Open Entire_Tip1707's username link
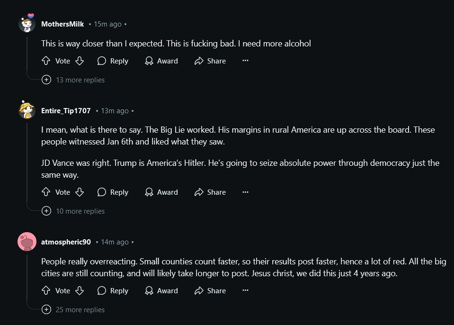This screenshot has width=454, height=325. point(66,111)
